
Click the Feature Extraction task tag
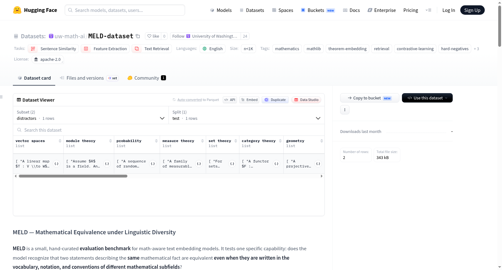point(105,49)
